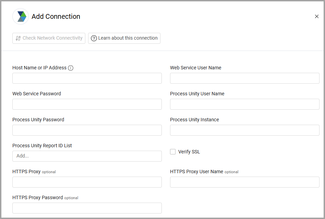The image size is (325, 219).
Task: Click the Host Name or IP Address field
Action: click(87, 78)
